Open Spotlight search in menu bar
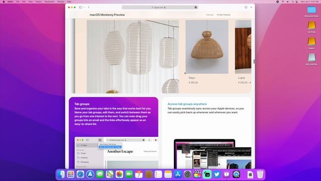321x181 pixels. (x=293, y=2)
